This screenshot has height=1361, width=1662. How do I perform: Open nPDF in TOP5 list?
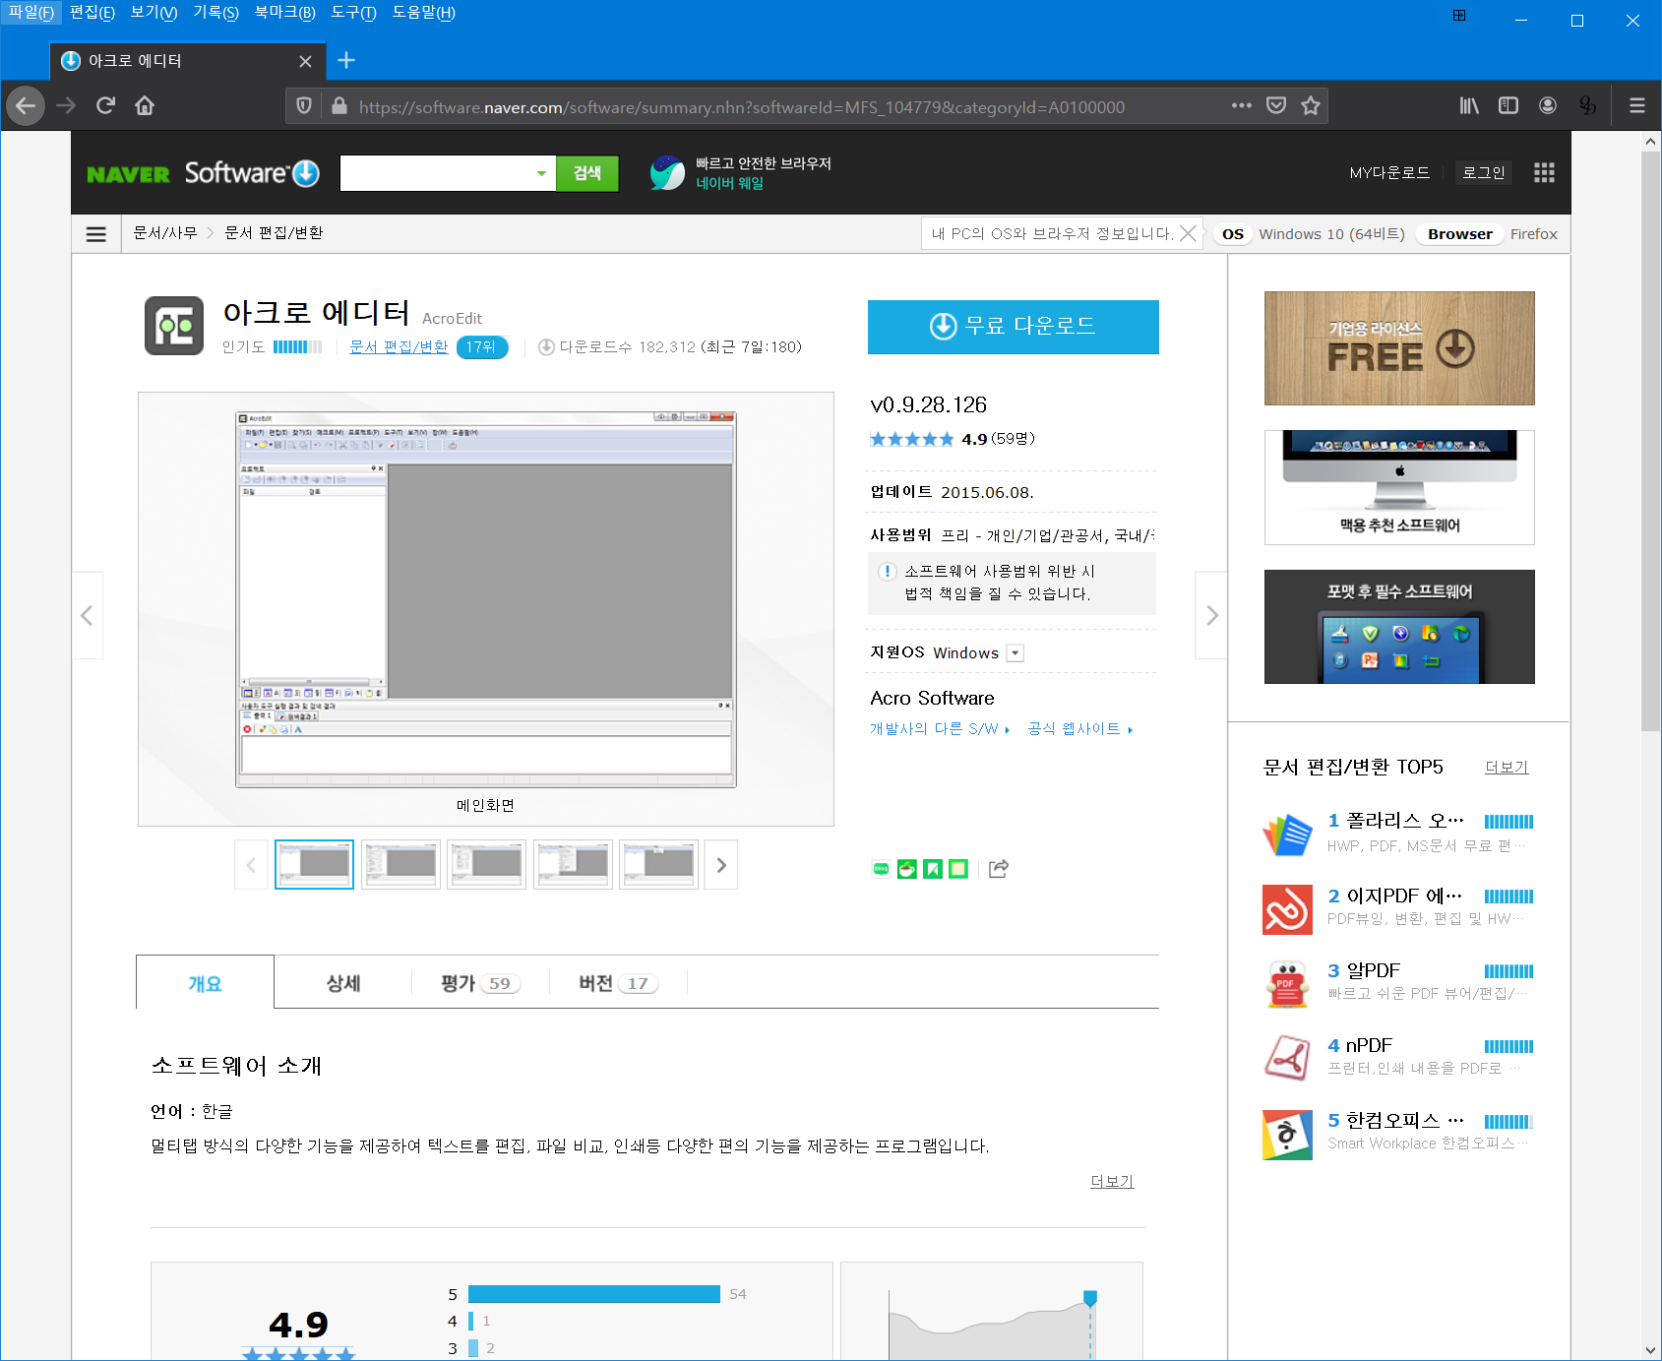[1369, 1046]
